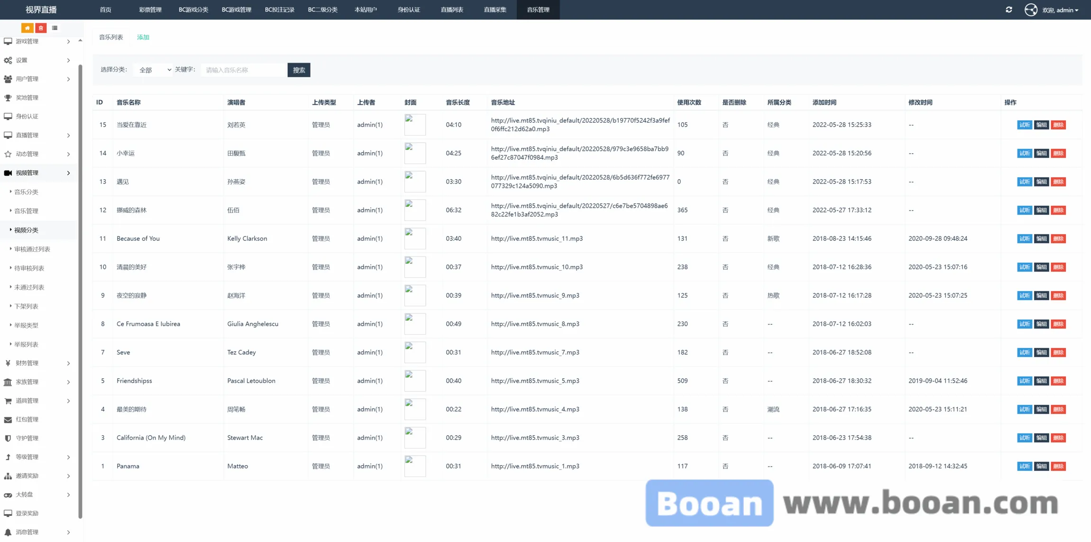Click the 奖池管理 trophy icon
The width and height of the screenshot is (1091, 542).
(x=8, y=98)
